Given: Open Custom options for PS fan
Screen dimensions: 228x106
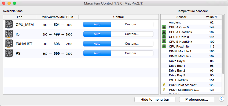Looking at the screenshot, I should click(132, 53).
